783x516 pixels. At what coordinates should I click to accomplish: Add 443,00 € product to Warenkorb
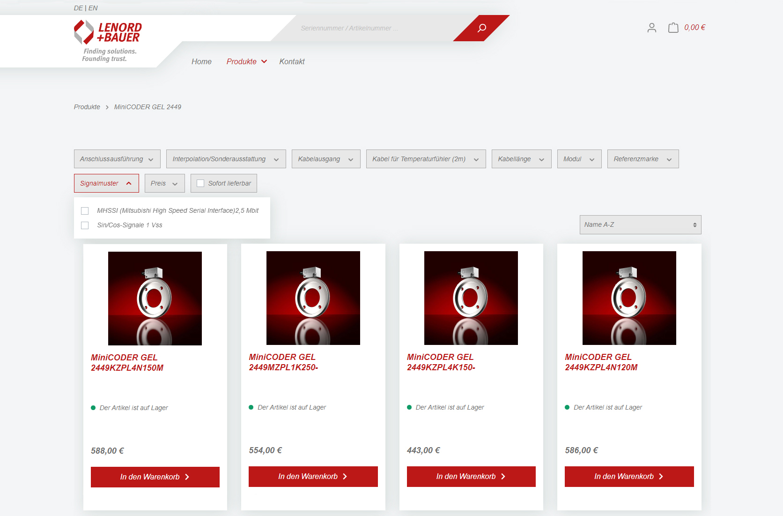click(471, 477)
